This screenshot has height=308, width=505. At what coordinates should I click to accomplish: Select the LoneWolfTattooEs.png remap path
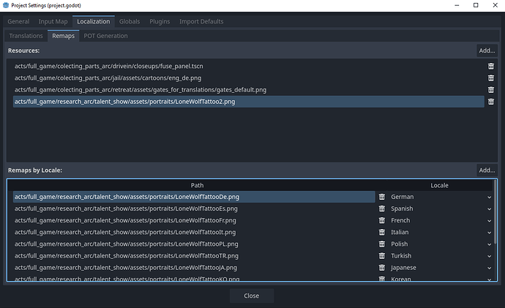(x=194, y=209)
